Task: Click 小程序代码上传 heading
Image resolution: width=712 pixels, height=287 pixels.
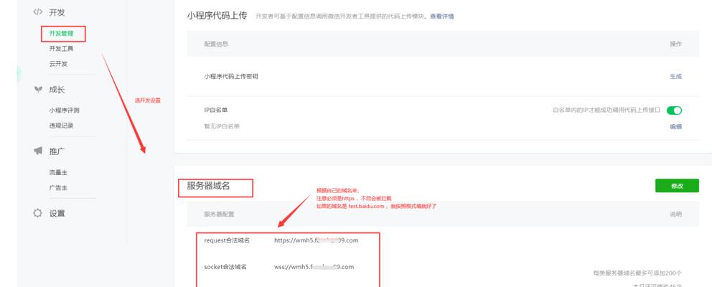Action: (217, 16)
